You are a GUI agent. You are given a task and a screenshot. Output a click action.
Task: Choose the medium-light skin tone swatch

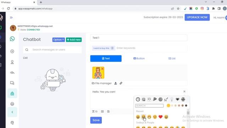[x=176, y=106]
